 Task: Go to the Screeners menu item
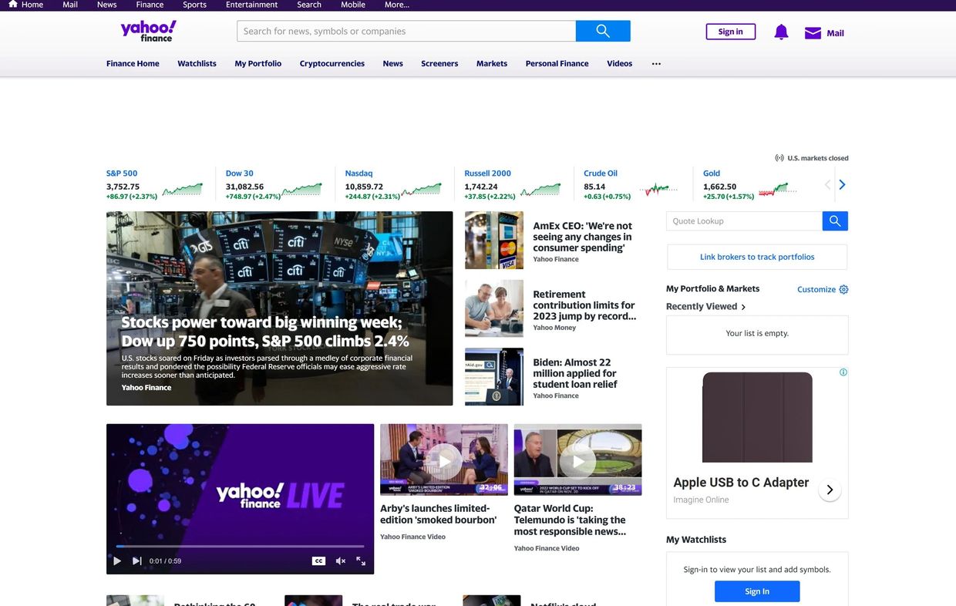click(x=439, y=64)
